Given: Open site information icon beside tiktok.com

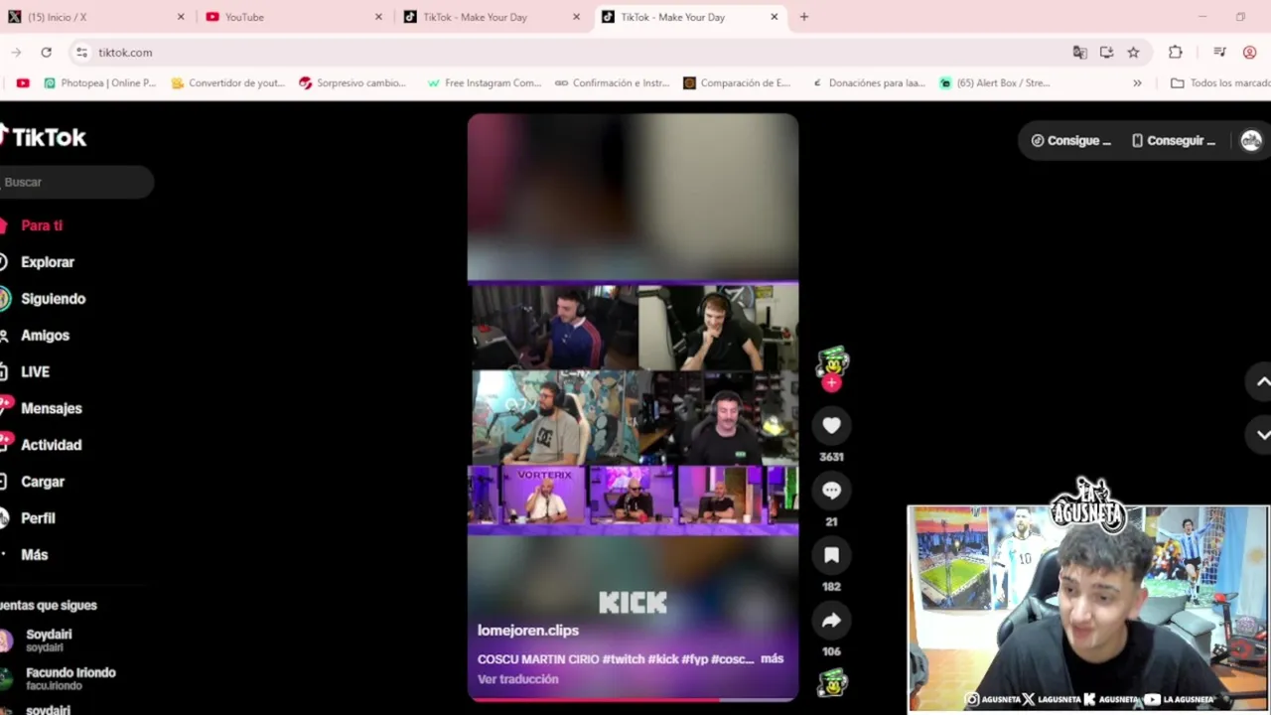Looking at the screenshot, I should click(x=81, y=53).
